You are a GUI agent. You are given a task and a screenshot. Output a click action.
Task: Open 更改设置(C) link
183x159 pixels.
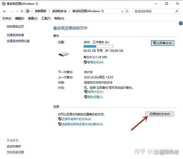(95, 97)
